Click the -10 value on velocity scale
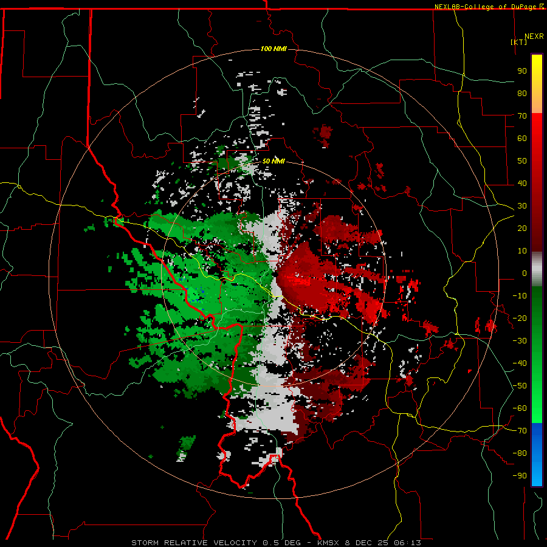Image resolution: width=547 pixels, height=547 pixels. [520, 296]
